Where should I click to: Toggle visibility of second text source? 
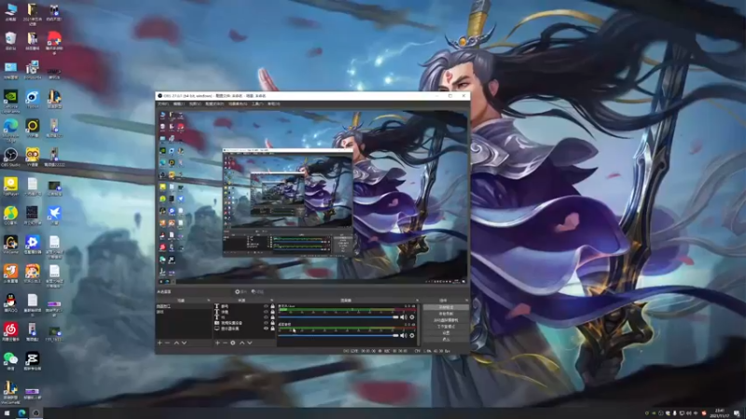(266, 312)
